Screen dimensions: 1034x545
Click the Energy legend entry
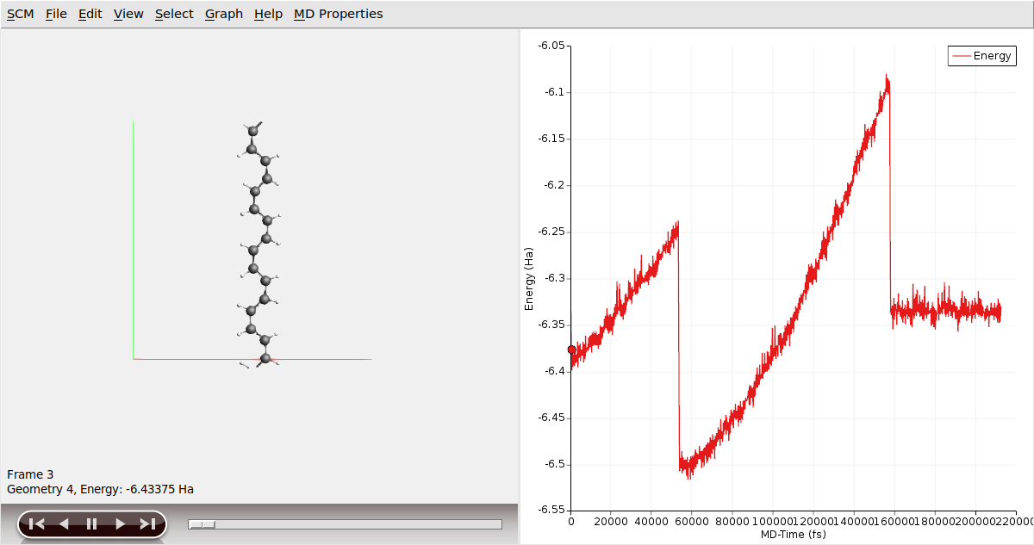click(982, 56)
